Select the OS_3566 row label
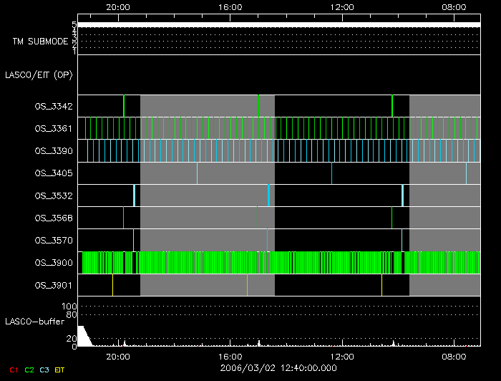 coord(54,218)
